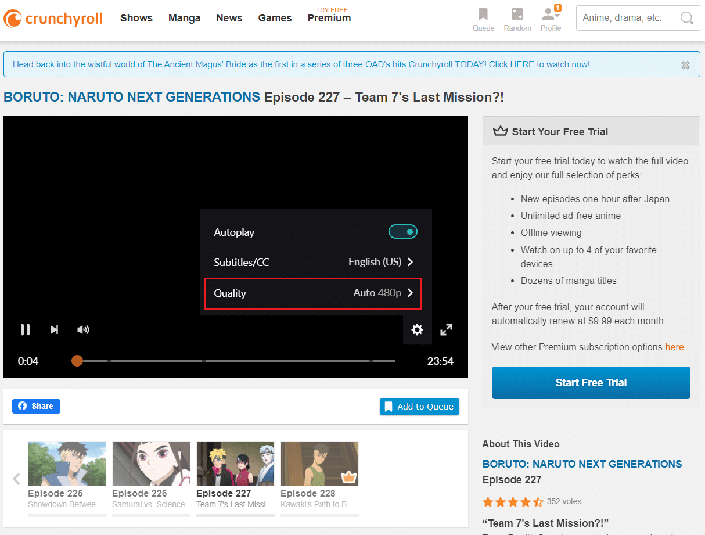This screenshot has width=705, height=535.
Task: Click the Random dice icon
Action: coord(517,19)
